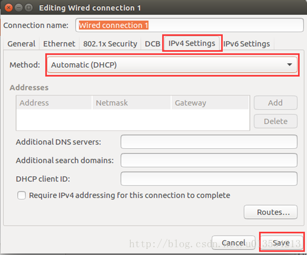The image size is (307, 255).
Task: Click the Add address button
Action: (275, 103)
